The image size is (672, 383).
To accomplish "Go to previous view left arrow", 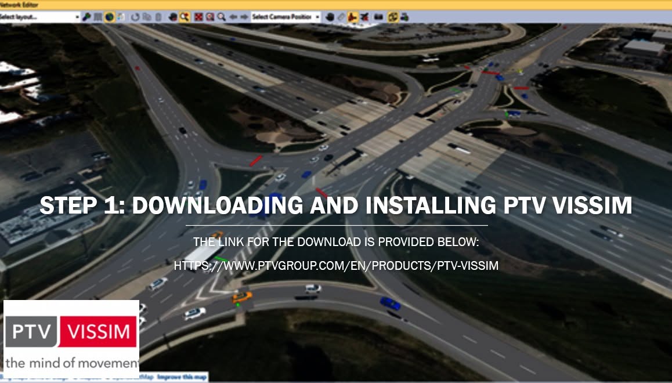I will pos(233,17).
